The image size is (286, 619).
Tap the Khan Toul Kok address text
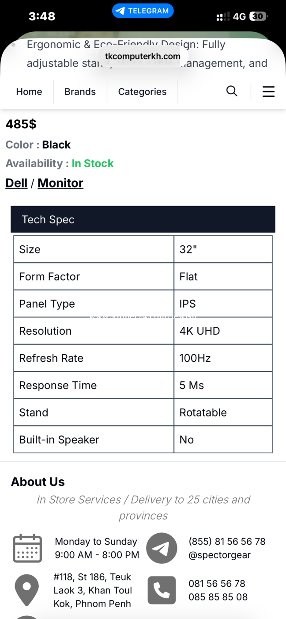(92, 590)
